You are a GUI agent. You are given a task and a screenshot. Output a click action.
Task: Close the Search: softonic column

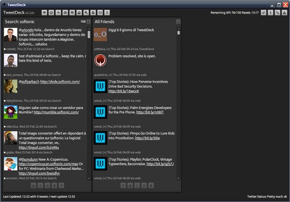pyautogui.click(x=89, y=22)
